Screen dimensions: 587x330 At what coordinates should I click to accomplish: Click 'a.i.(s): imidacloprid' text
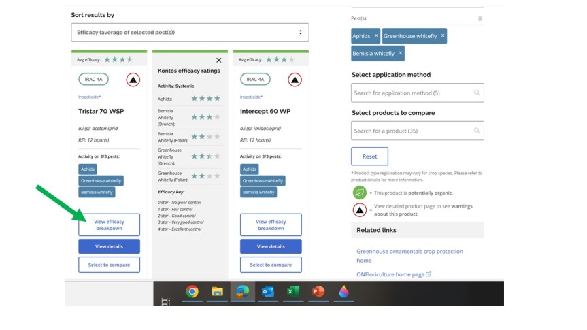tap(261, 128)
